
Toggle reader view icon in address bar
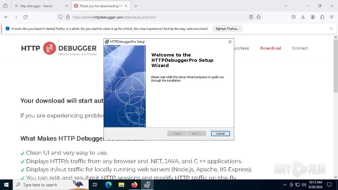(251, 17)
